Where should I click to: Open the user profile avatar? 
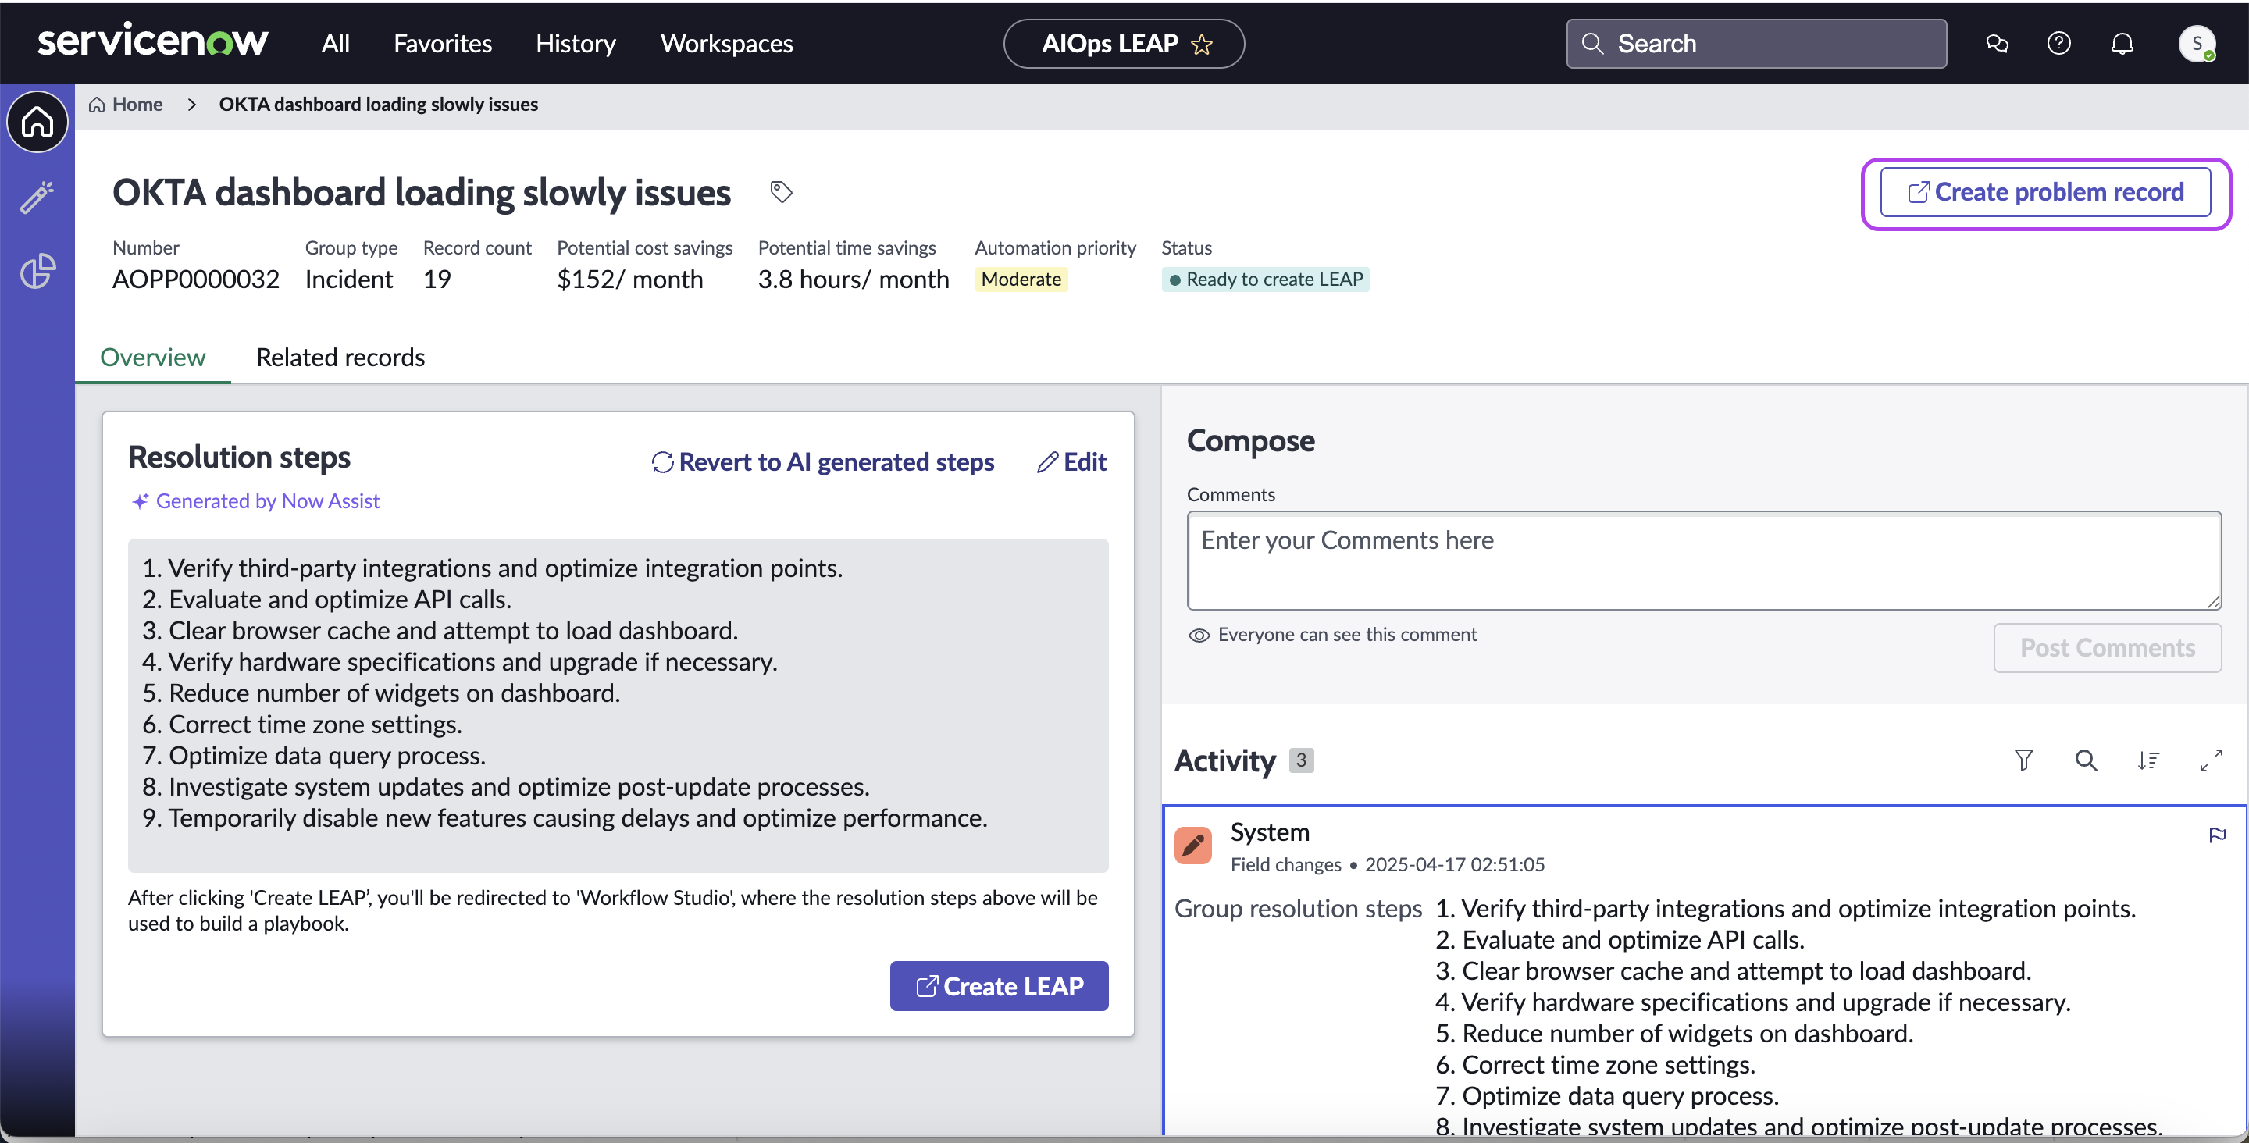[2197, 44]
